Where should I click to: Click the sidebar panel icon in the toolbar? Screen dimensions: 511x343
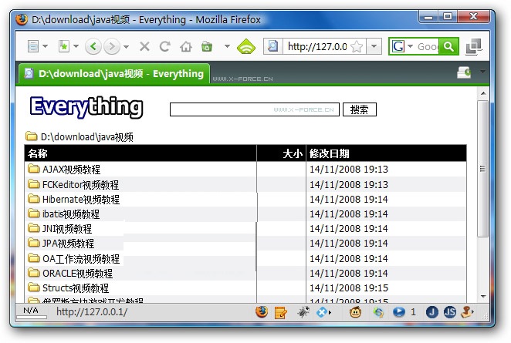click(x=33, y=46)
